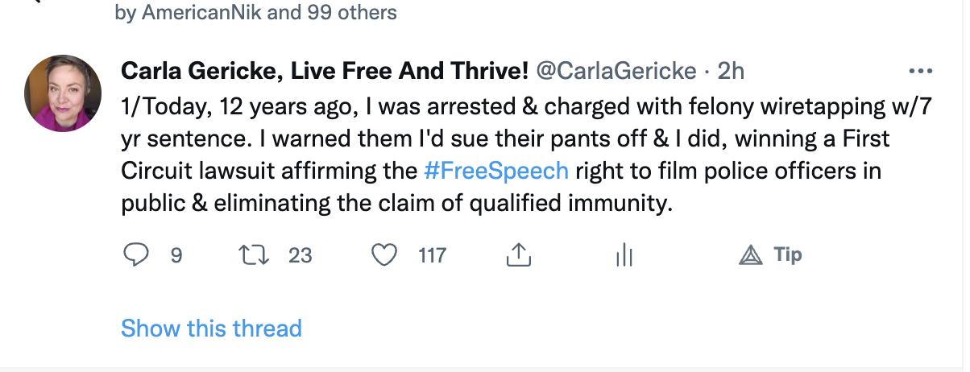Click the Tip triangle icon

coord(750,255)
